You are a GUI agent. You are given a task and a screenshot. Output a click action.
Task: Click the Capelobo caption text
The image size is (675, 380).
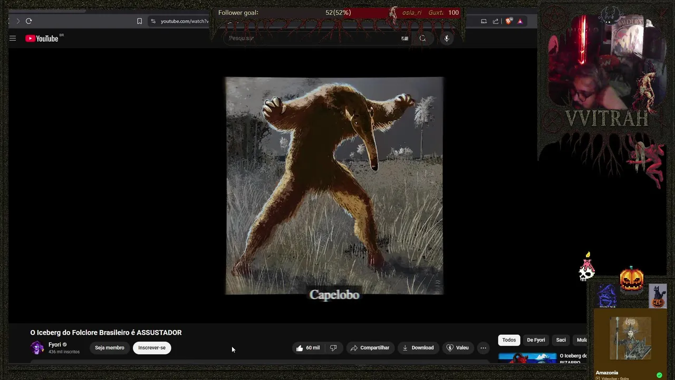[x=334, y=295]
